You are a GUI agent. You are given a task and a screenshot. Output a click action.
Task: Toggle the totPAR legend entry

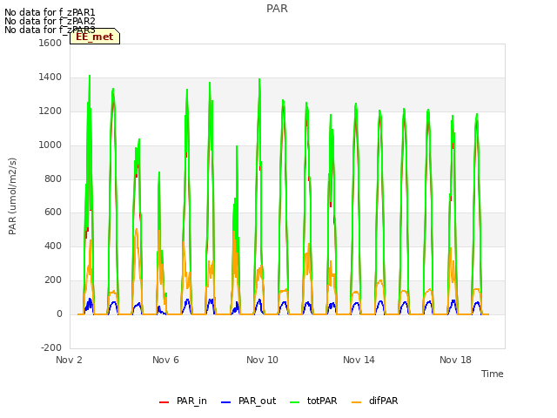(x=313, y=401)
